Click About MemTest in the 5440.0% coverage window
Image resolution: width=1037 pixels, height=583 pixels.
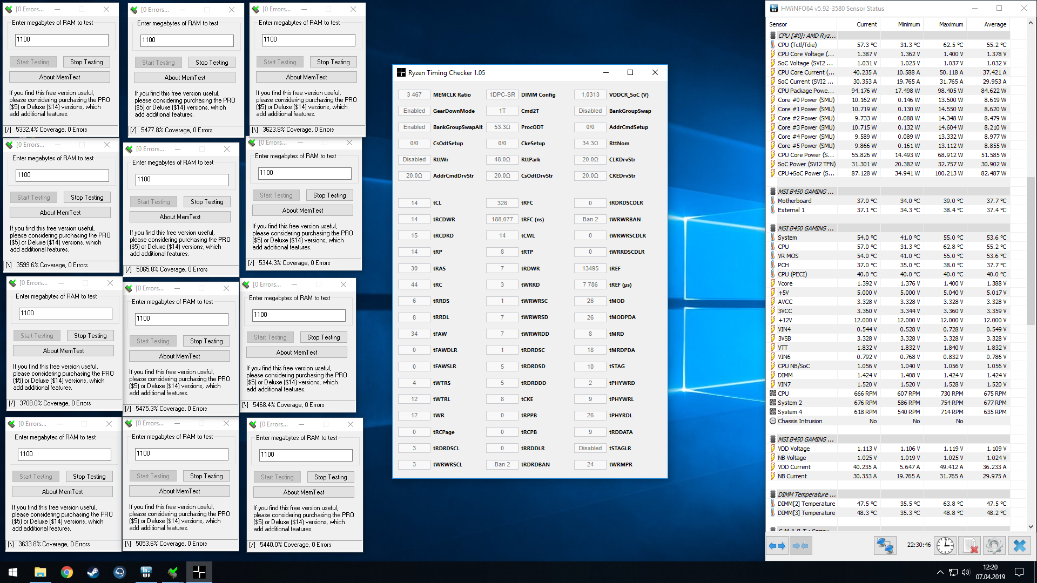(304, 492)
